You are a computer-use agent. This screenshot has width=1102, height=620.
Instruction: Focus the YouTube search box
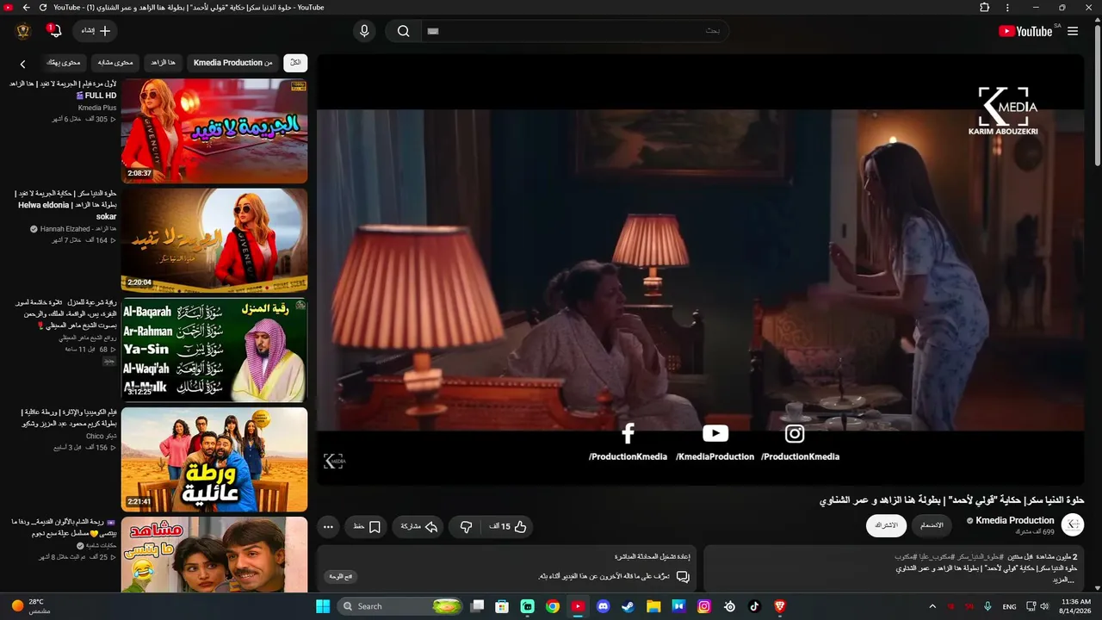575,31
